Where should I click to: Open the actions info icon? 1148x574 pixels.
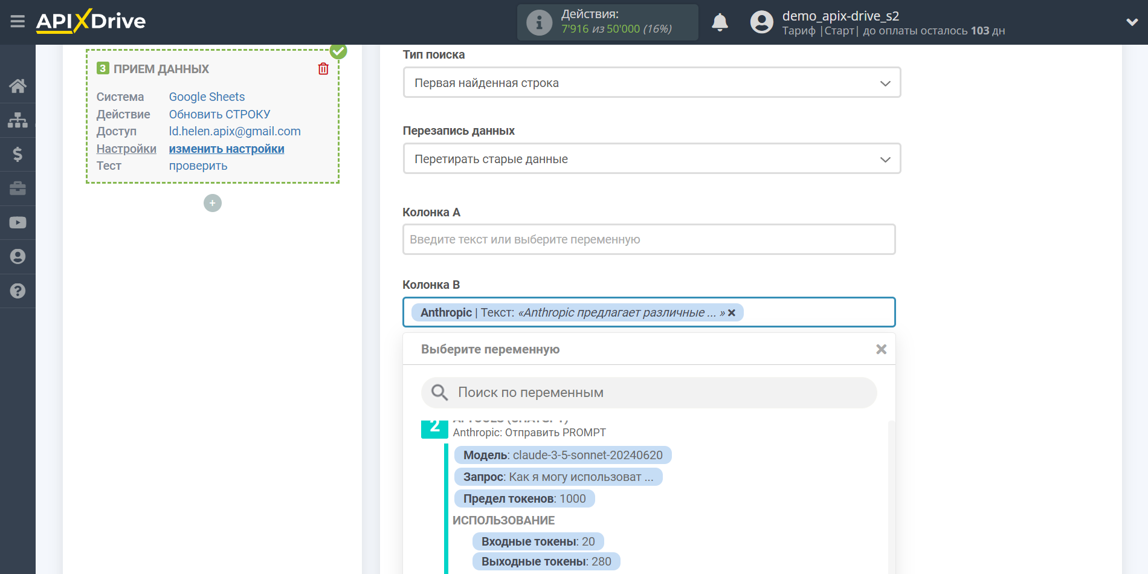point(539,22)
